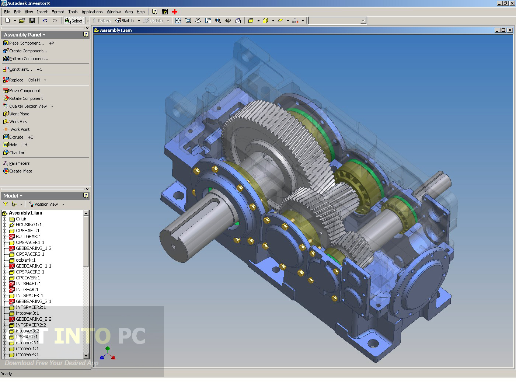The width and height of the screenshot is (516, 387).
Task: Click Create iMate tool
Action: pos(18,171)
